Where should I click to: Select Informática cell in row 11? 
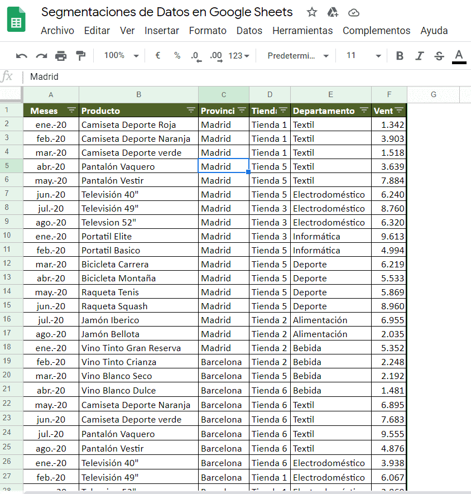(x=331, y=250)
